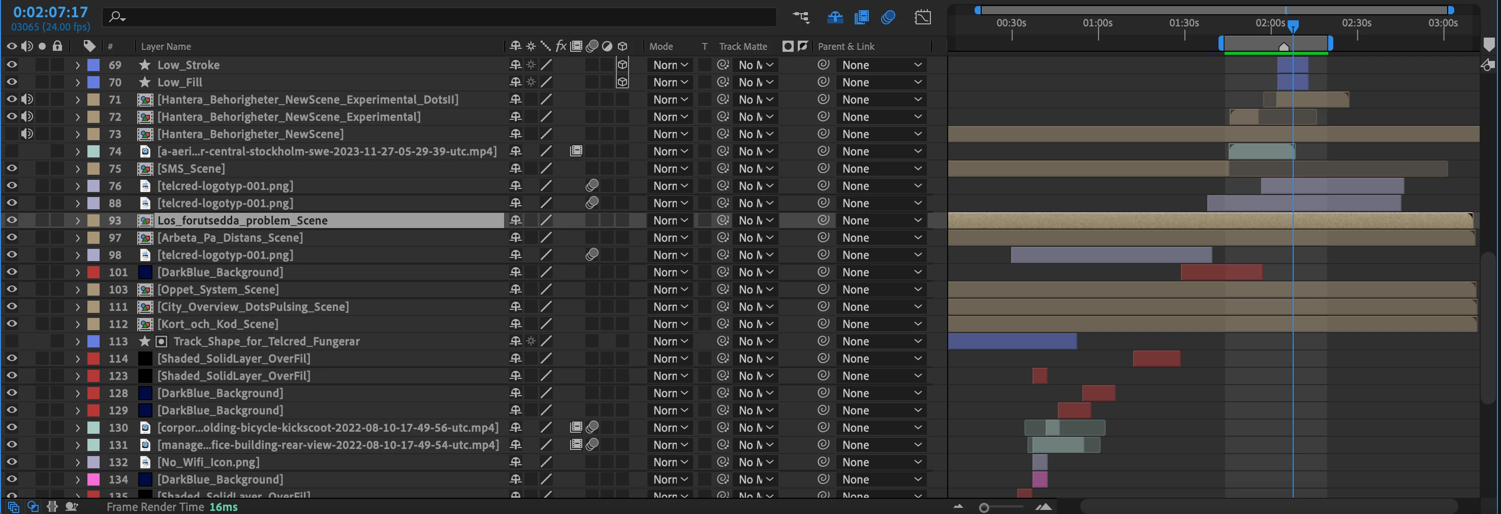Viewport: 1501px width, 514px height.
Task: Select the Shaded_SolidLayer_OverFil layer 114 name
Action: (234, 359)
